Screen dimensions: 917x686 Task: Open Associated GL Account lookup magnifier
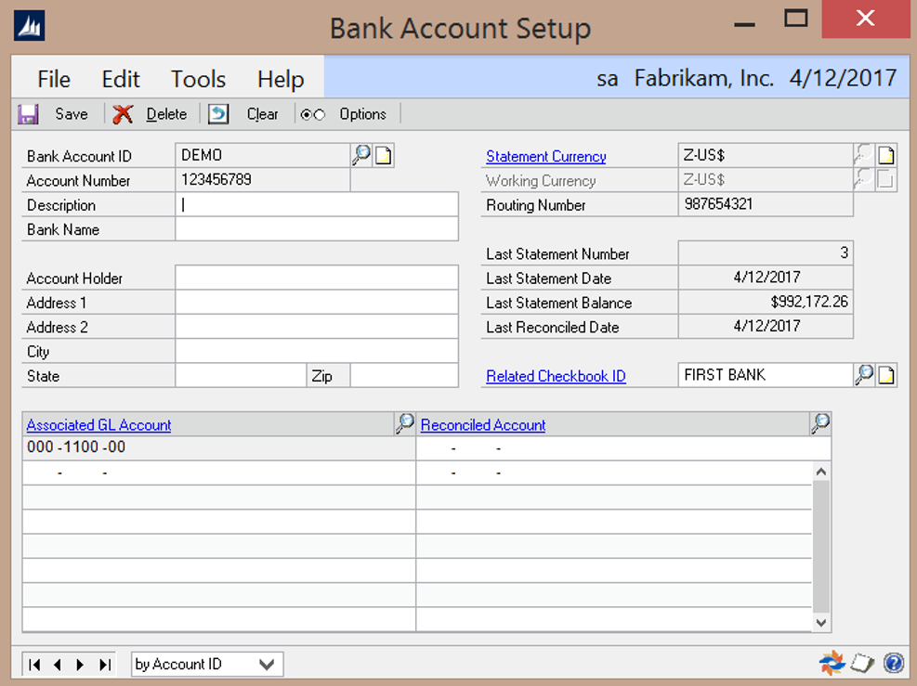pyautogui.click(x=404, y=424)
